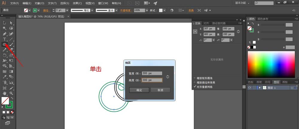
Task: Select the Ellipse tool in toolbox
Action: point(4,44)
